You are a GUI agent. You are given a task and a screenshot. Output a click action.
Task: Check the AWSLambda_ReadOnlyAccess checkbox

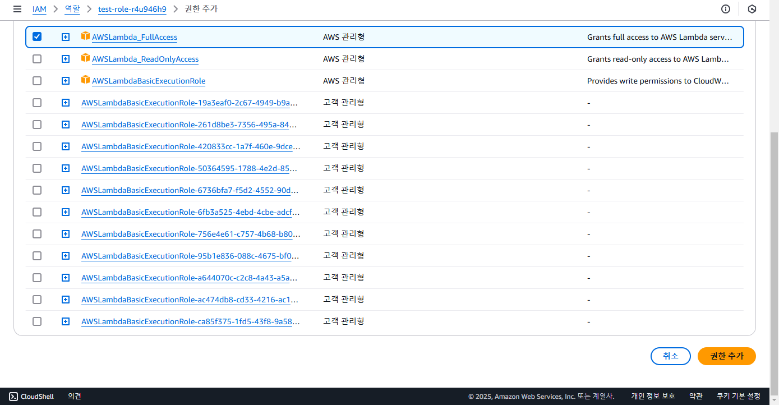37,59
